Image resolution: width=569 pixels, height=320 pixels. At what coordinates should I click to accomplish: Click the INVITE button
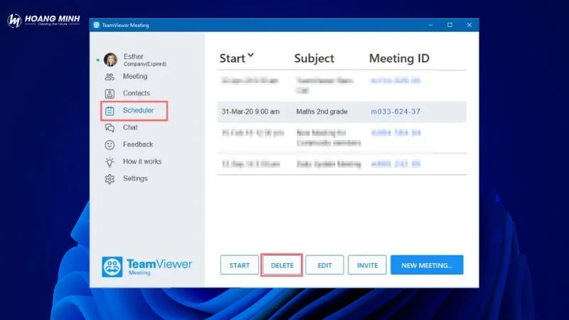pos(367,265)
